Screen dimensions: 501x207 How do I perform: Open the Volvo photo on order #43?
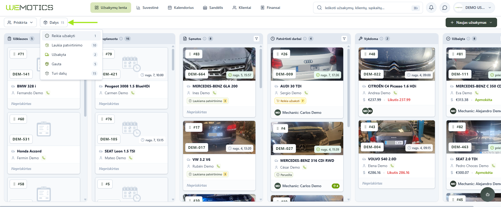[x=397, y=137]
